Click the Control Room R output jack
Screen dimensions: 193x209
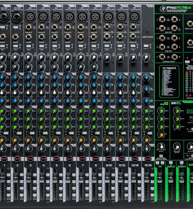tap(175, 57)
